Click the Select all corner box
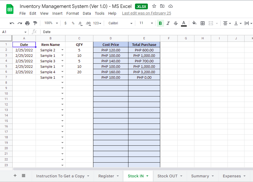Viewport: 253px width, 182px height. (6, 38)
